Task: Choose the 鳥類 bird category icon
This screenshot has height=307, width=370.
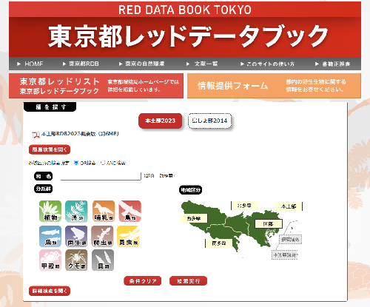Action: [129, 212]
